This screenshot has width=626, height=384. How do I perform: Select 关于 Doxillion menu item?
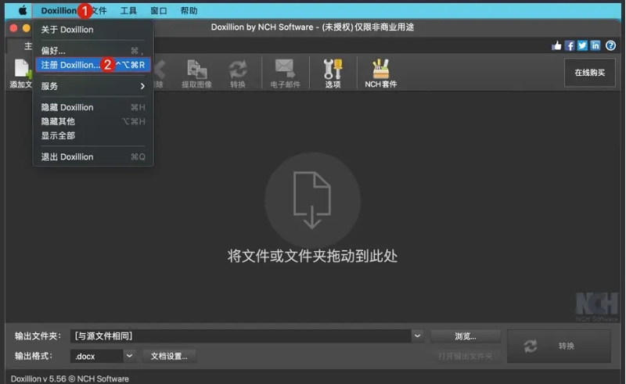click(x=93, y=30)
